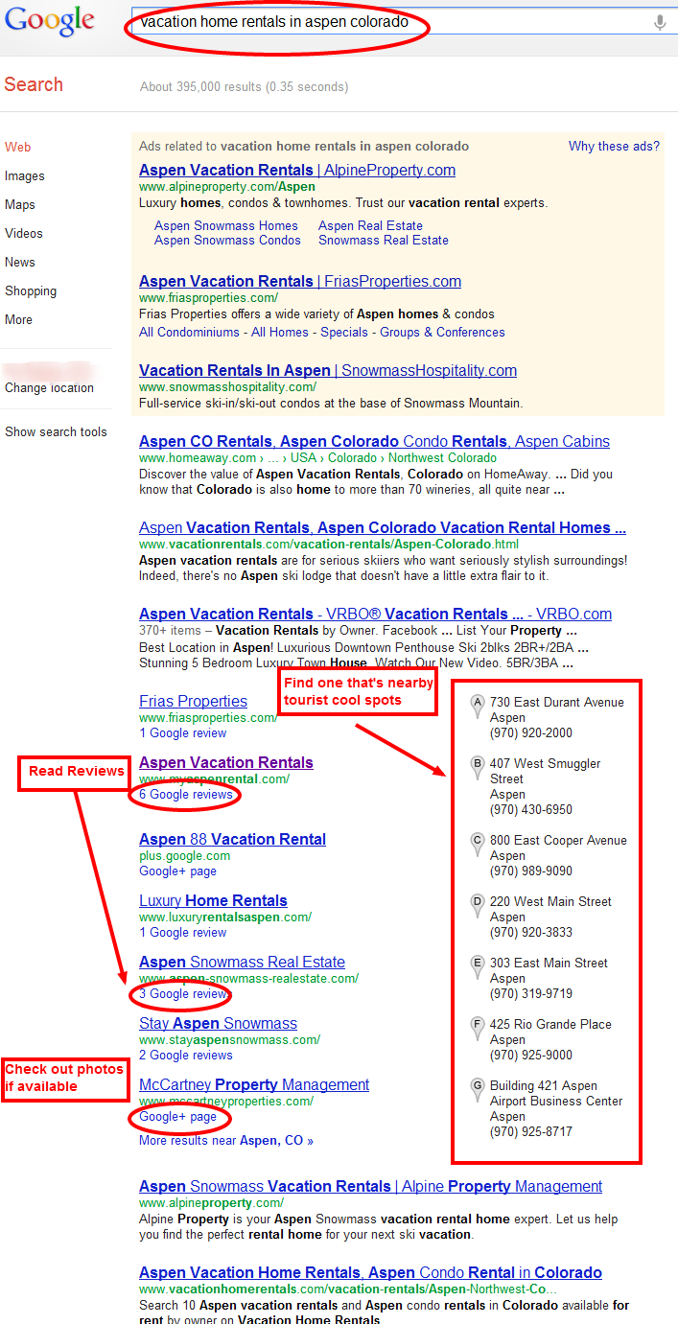Open the Snowmass Real Estate sitelink

(x=384, y=241)
